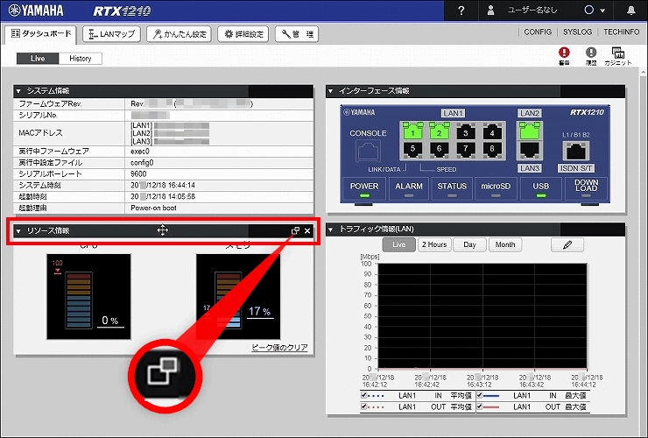Click the LAN3 port on router image
Image resolution: width=648 pixels, height=438 pixels.
tap(530, 150)
